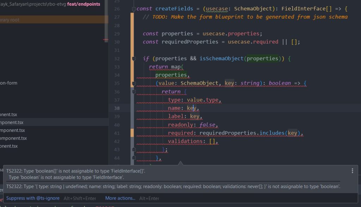This screenshot has height=207, width=361.
Task: Collapse the createFields function at line 26
Action: tap(134, 8)
